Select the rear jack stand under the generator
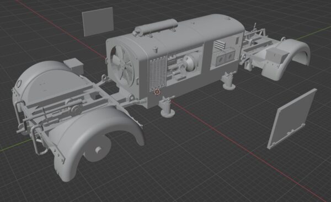 pos(228,81)
